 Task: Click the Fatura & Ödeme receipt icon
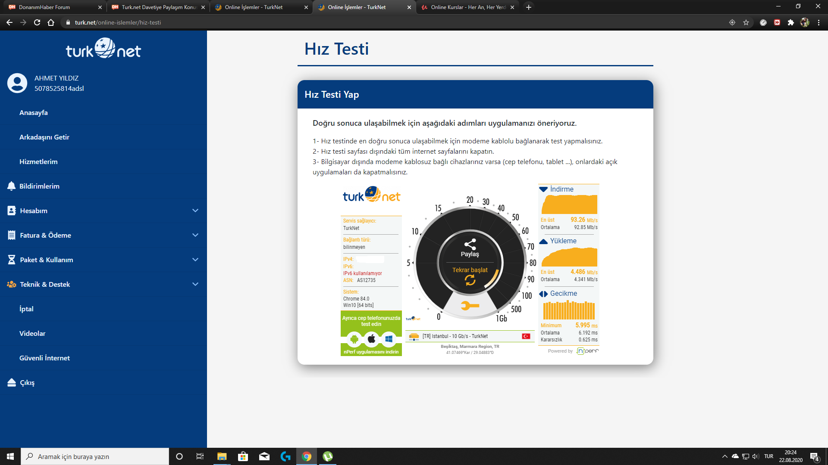(x=12, y=235)
